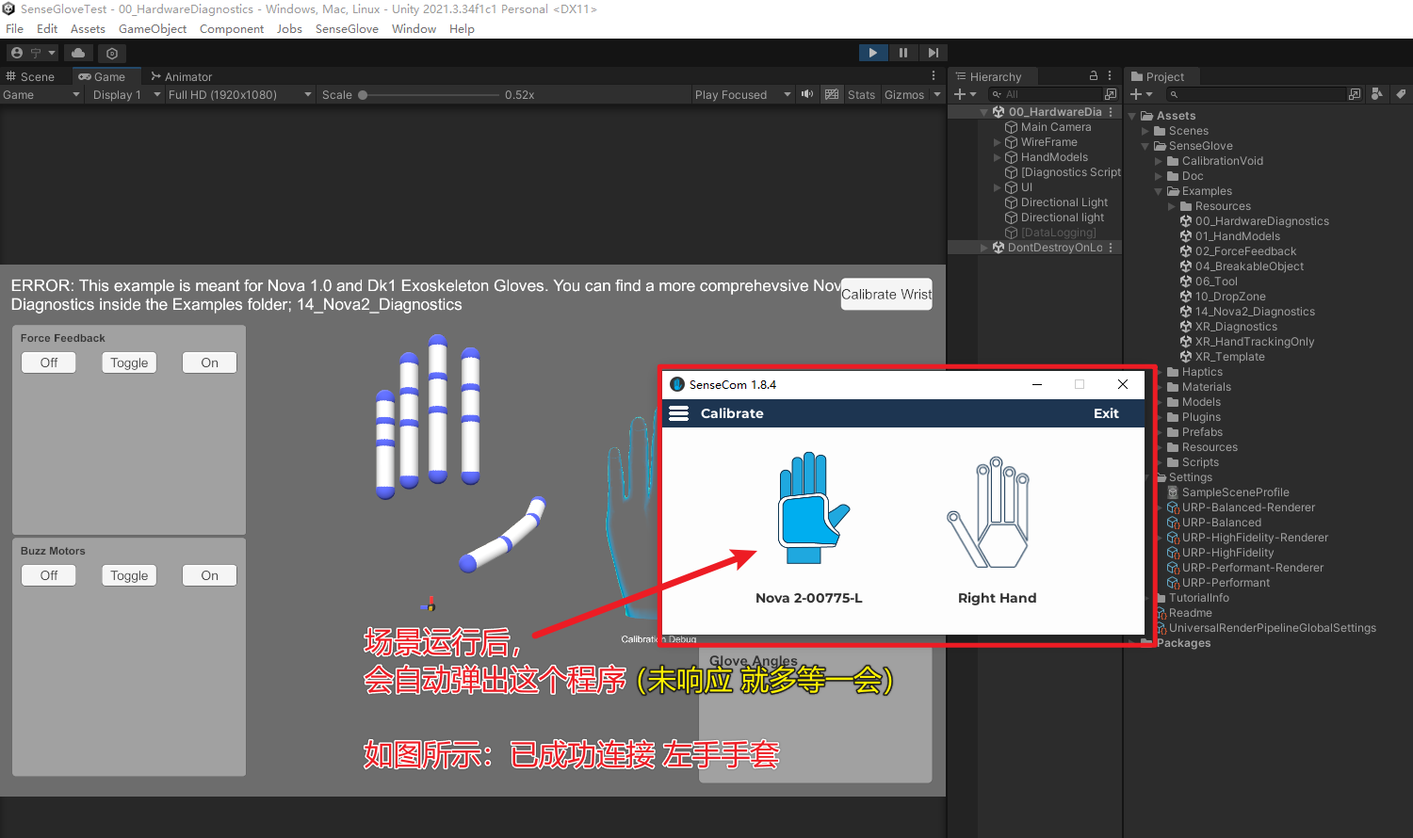The image size is (1413, 838).
Task: Turn Force Feedback On
Action: (x=209, y=363)
